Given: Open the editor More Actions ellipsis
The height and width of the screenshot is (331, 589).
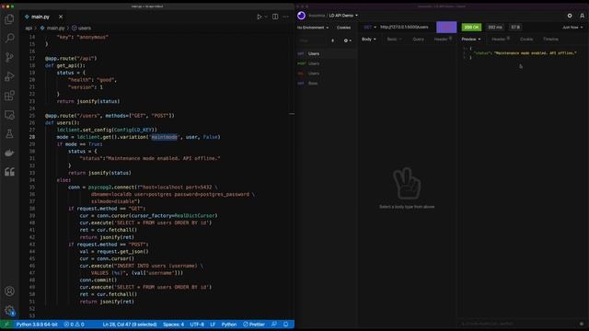Looking at the screenshot, I should point(286,17).
